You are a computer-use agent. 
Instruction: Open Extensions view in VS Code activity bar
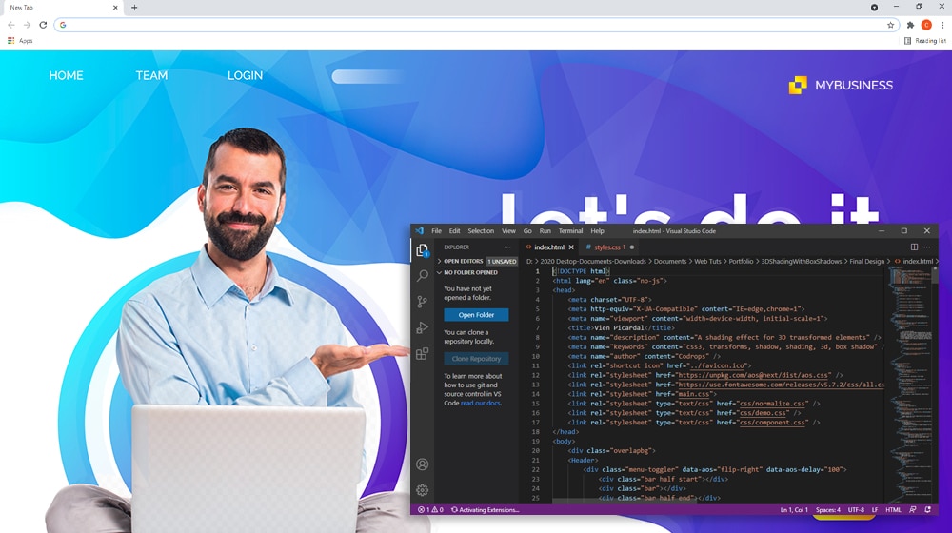click(422, 353)
